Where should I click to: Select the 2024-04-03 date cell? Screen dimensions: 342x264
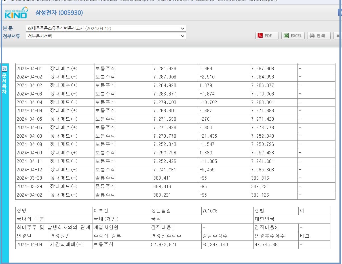(32, 94)
